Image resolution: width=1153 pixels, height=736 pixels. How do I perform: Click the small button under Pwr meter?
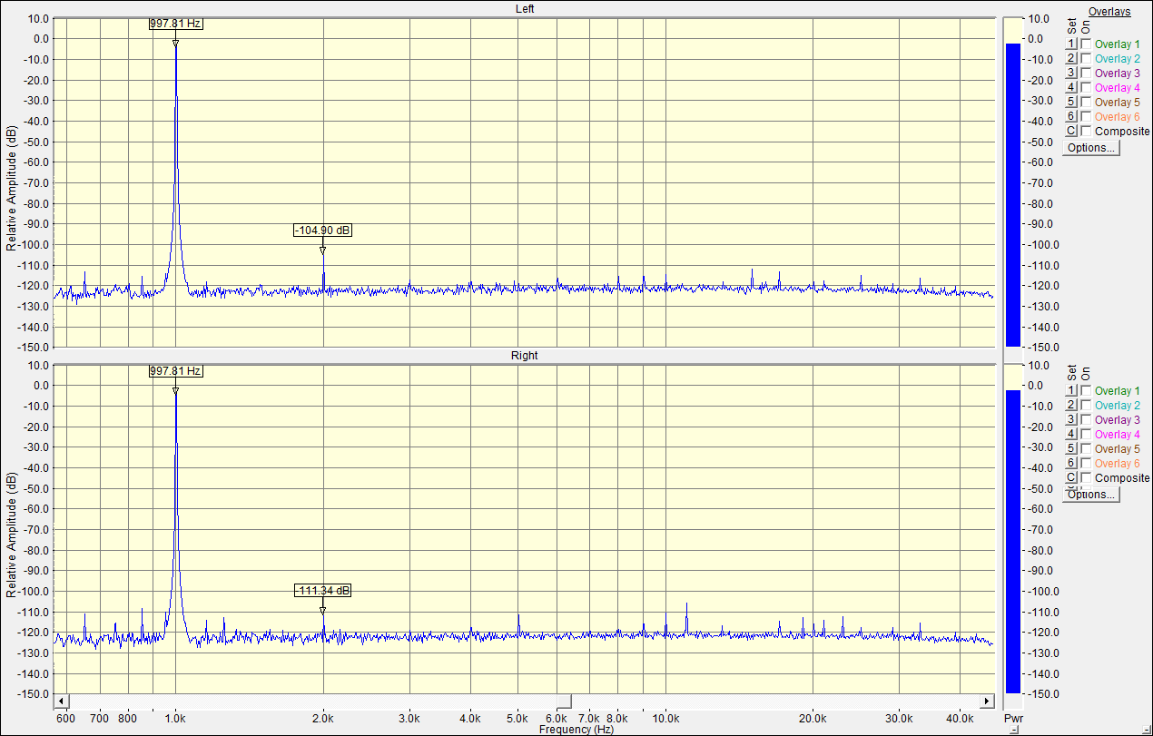tap(1013, 731)
